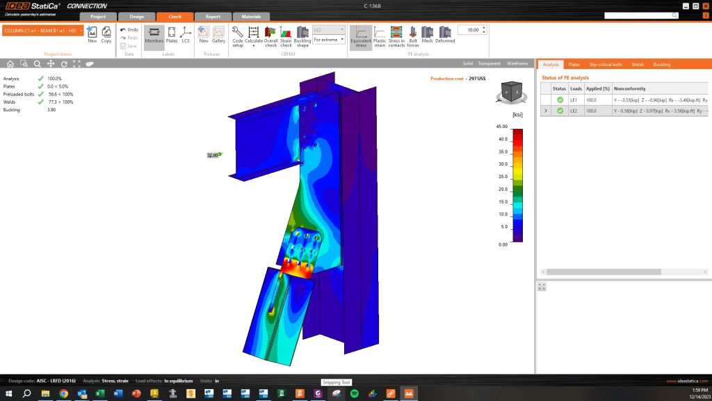Switch to Solid view mode

pyautogui.click(x=468, y=63)
